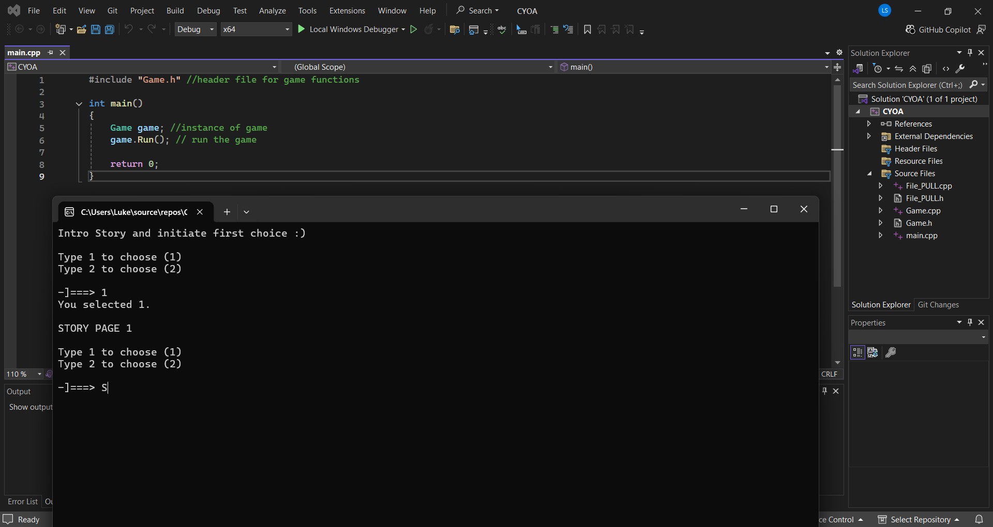Toggle a bookmark on the current line
Viewport: 993px width, 527px height.
click(588, 29)
